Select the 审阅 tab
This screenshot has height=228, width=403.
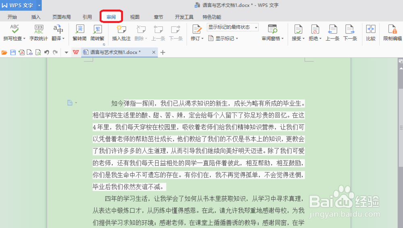coord(111,17)
